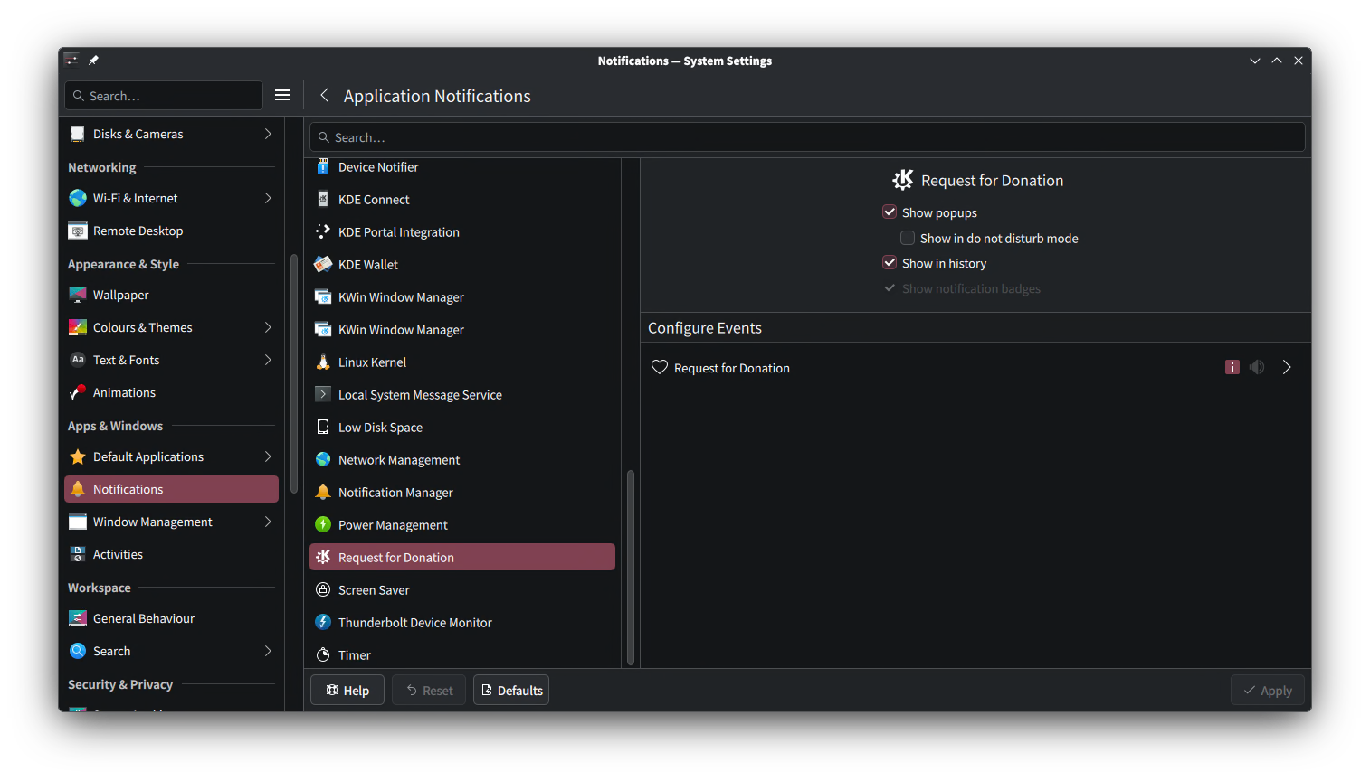1370x781 pixels.
Task: Click the Help button
Action: pyautogui.click(x=347, y=690)
